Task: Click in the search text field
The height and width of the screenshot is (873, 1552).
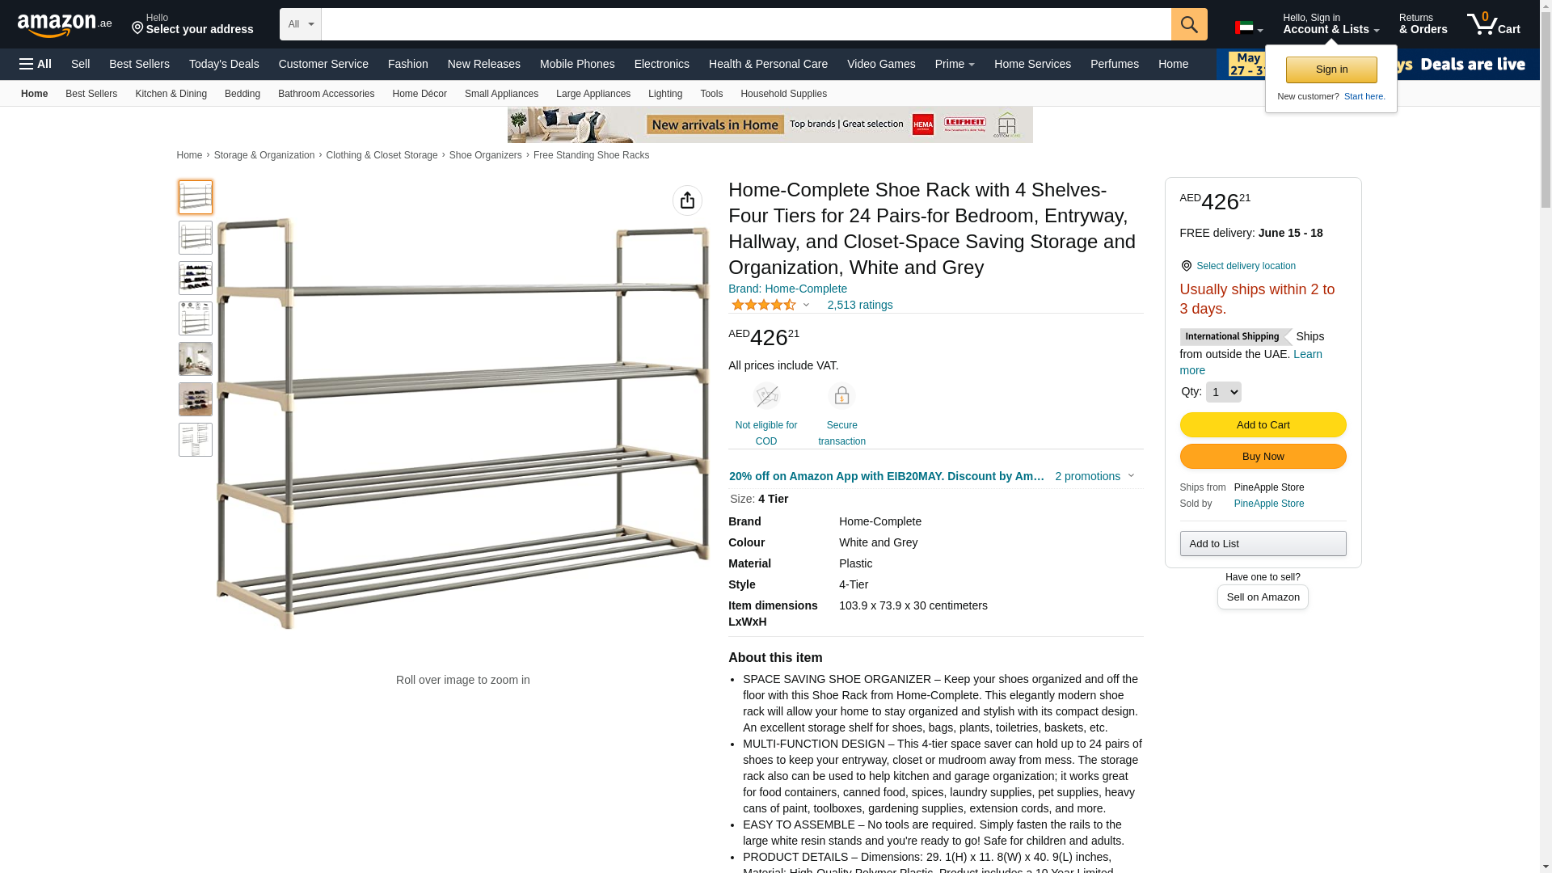Action: tap(745, 24)
